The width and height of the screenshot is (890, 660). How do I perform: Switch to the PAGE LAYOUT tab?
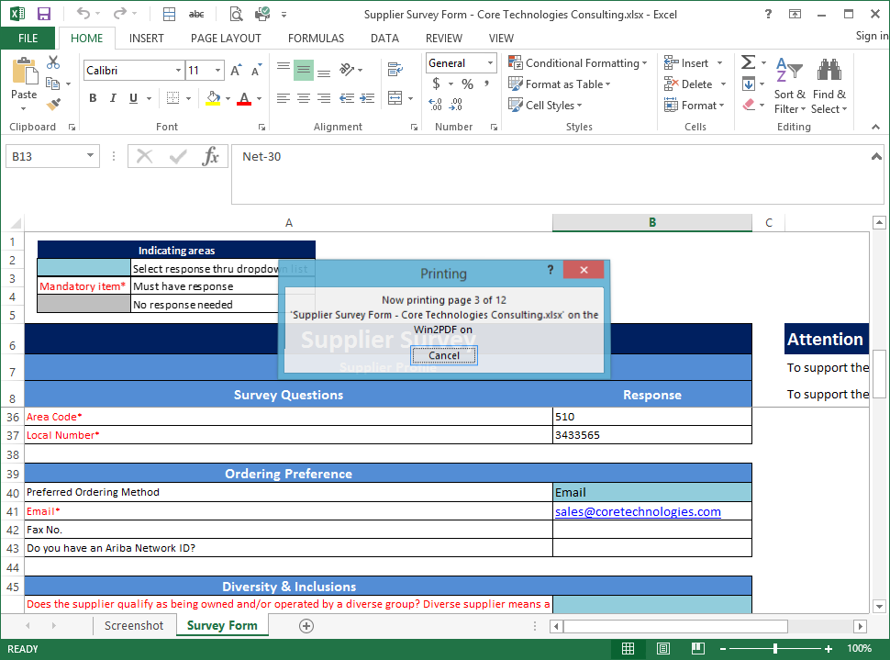(x=226, y=38)
